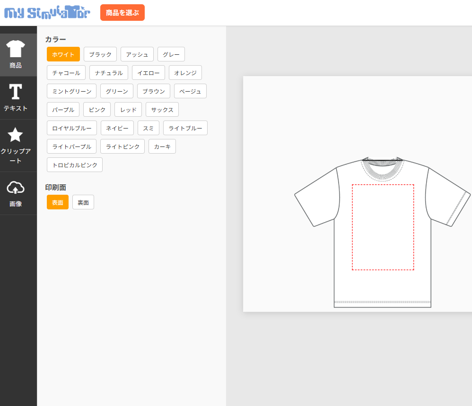Click the T-shirt 商品 sidebar icon
This screenshot has height=406, width=472.
(x=16, y=50)
